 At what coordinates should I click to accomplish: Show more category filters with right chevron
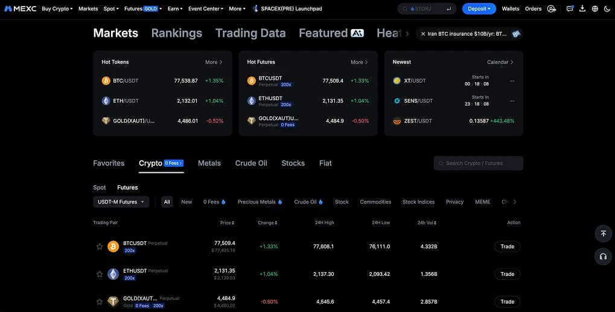click(x=515, y=202)
